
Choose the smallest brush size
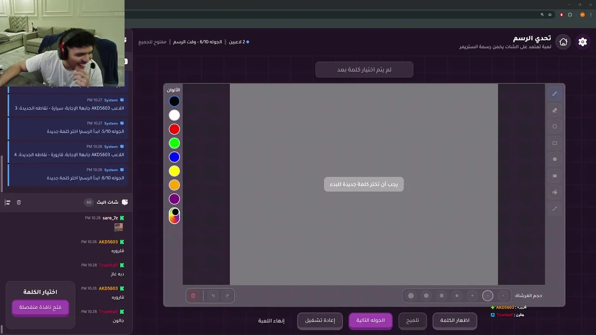point(503,295)
